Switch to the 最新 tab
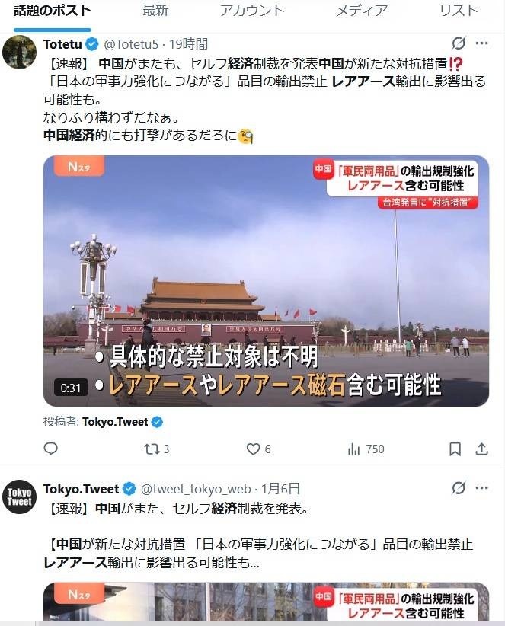Screen dimensions: 505x626 [155, 11]
